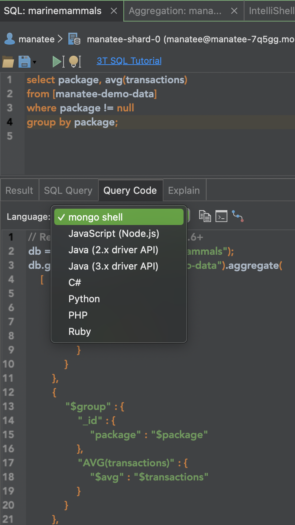This screenshot has height=525, width=295.
Task: Open the 3T SQL Tutorial link
Action: click(x=129, y=61)
